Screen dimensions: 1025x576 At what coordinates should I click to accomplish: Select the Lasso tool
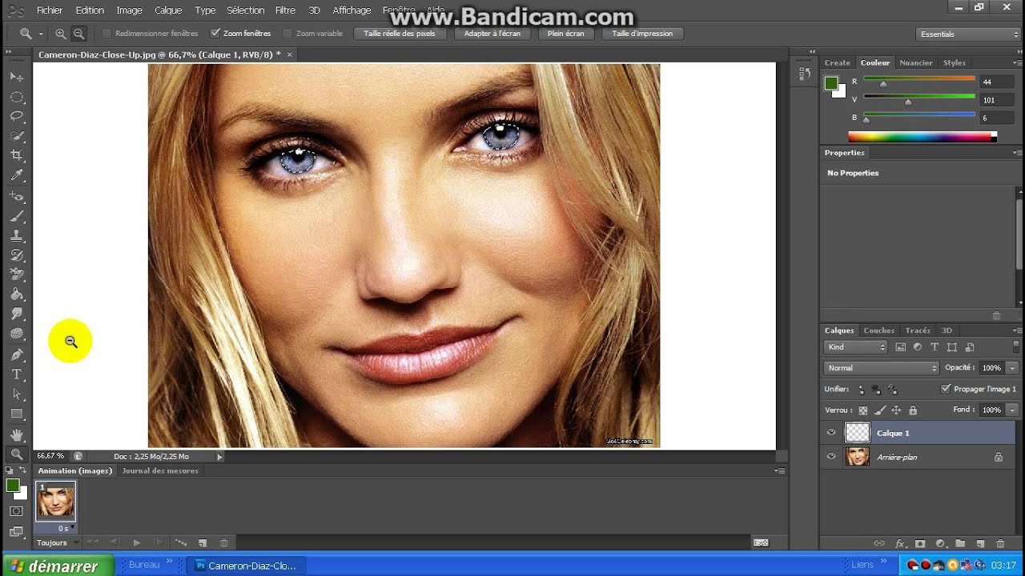coord(17,117)
